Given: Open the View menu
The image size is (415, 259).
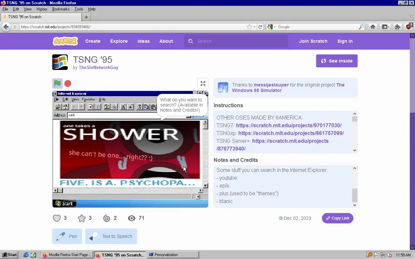Looking at the screenshot, I should click(x=28, y=9).
